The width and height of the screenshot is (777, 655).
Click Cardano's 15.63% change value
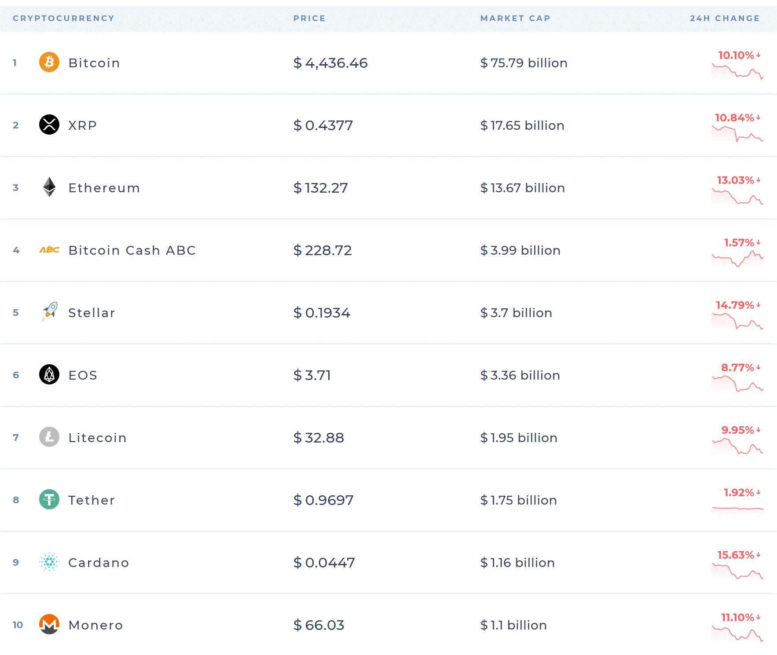pos(736,555)
